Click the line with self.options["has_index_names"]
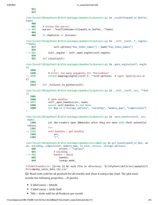The image size is (158, 205). point(93,47)
